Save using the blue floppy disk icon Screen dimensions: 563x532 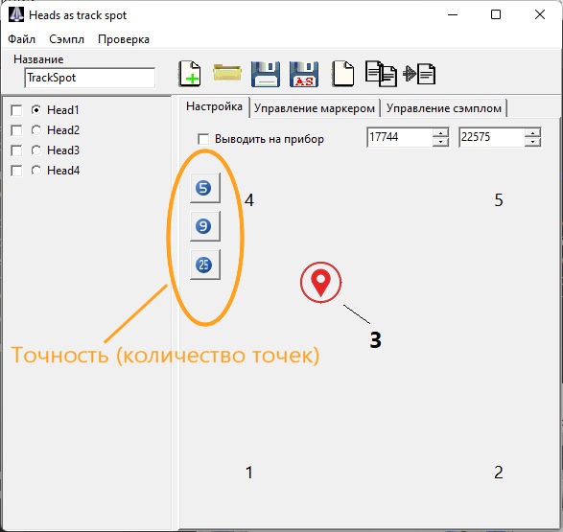[x=266, y=74]
